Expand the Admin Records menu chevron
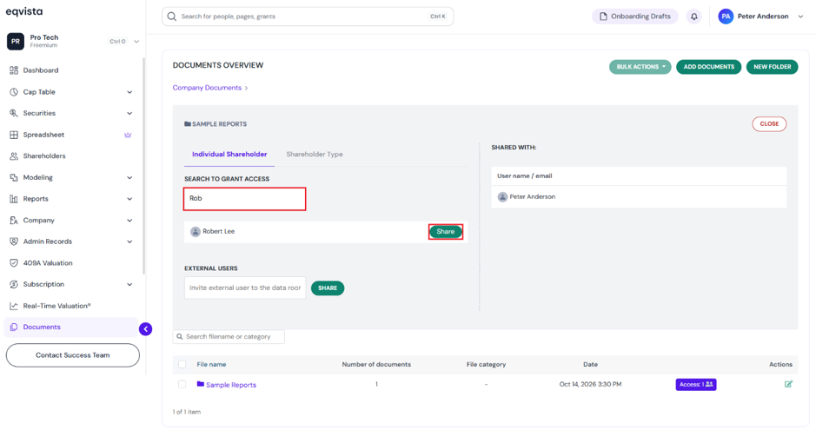816x430 pixels. 129,241
